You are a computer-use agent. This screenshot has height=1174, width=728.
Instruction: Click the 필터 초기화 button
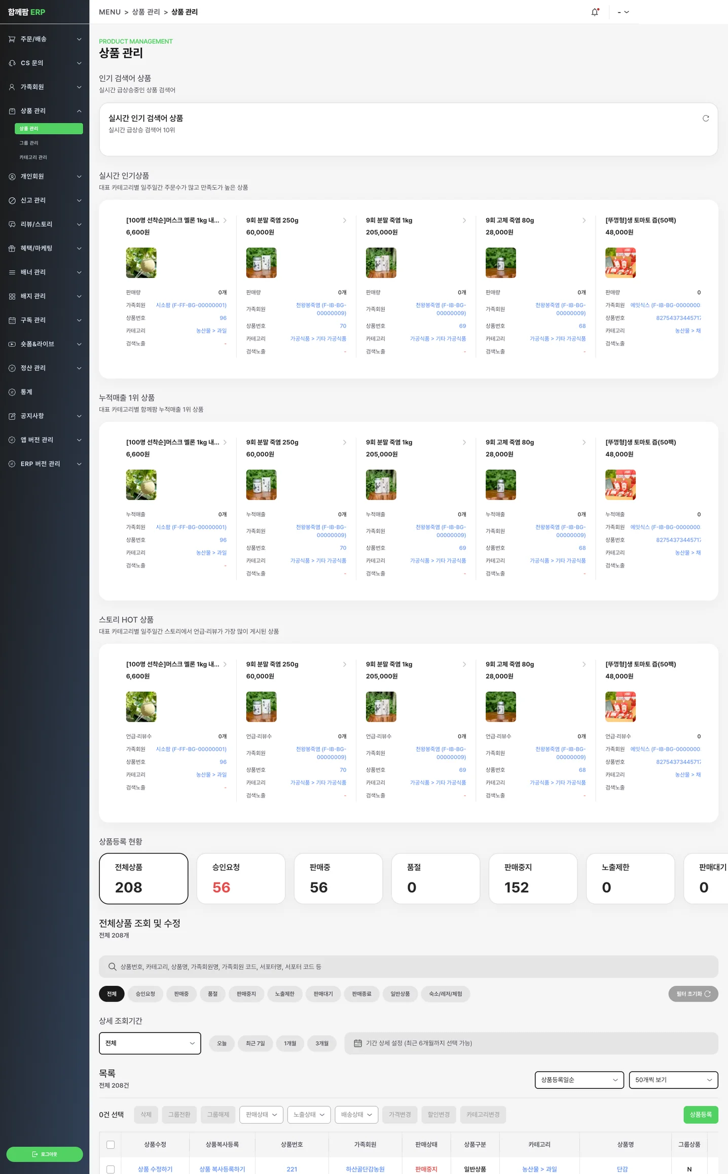click(693, 994)
